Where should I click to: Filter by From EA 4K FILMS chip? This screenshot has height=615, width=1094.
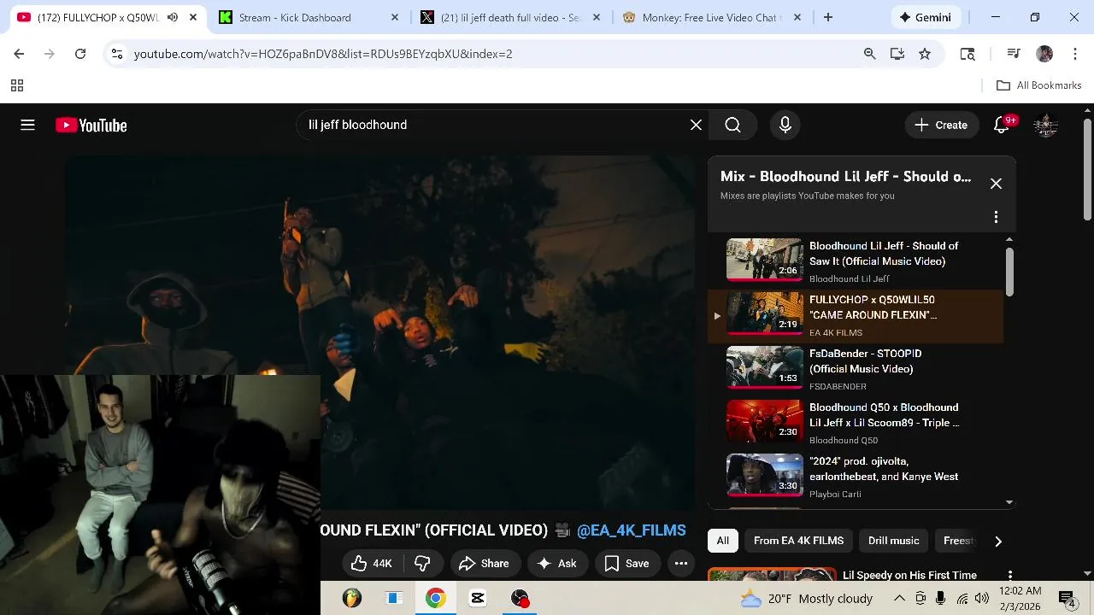[x=798, y=541]
